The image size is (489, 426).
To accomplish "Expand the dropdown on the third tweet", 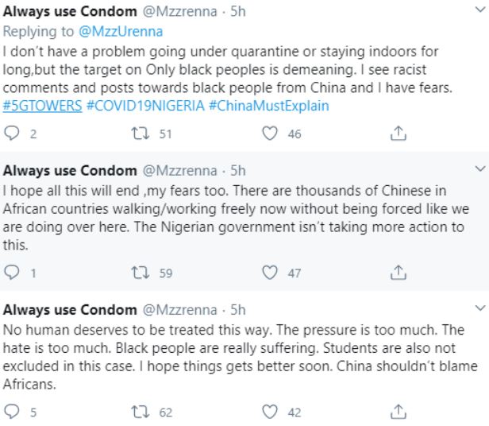I will click(x=479, y=308).
